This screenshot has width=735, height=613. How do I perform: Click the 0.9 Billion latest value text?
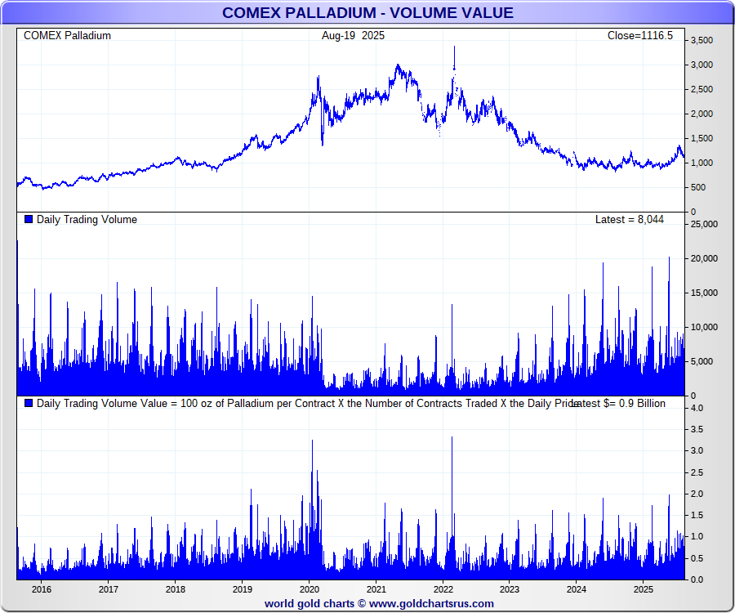pyautogui.click(x=642, y=403)
